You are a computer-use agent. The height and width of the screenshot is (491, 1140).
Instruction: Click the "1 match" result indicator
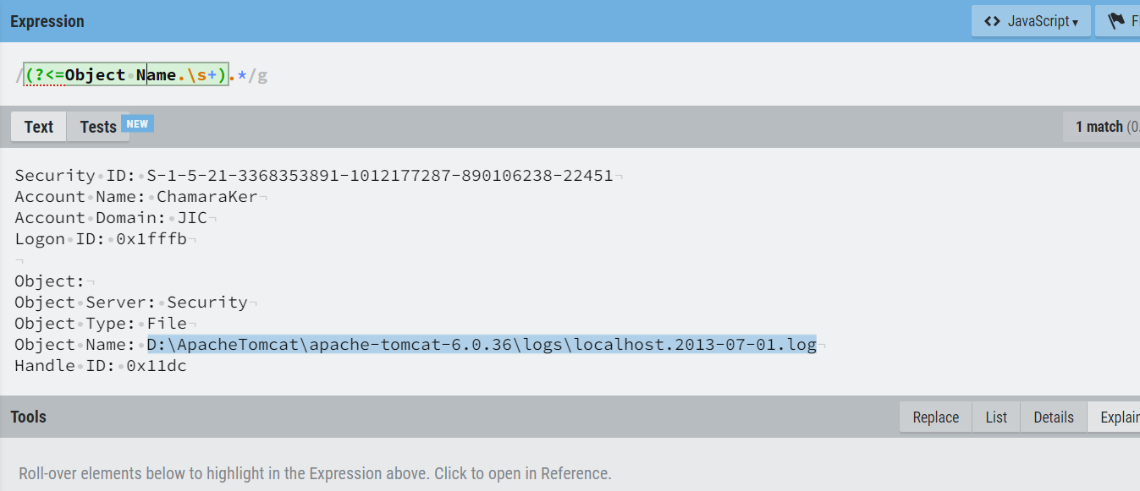[1099, 127]
